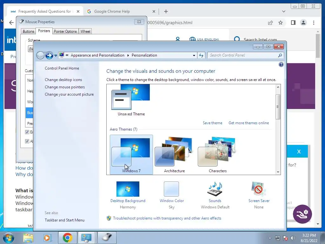The height and width of the screenshot is (244, 325).
Task: Click the forward arrow in Personalization window
Action: coord(49,55)
